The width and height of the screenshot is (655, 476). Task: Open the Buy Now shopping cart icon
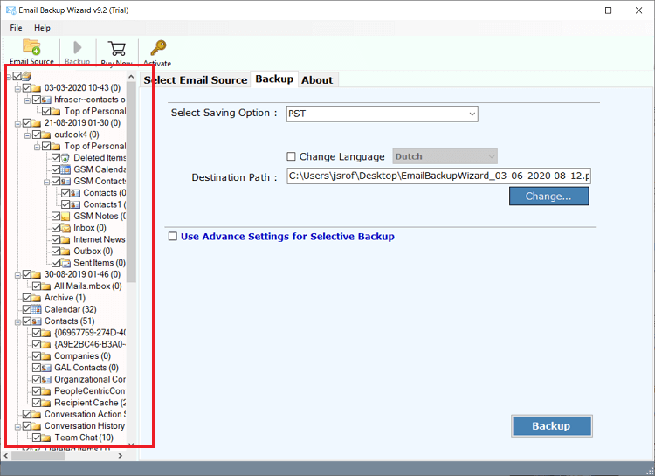click(116, 48)
